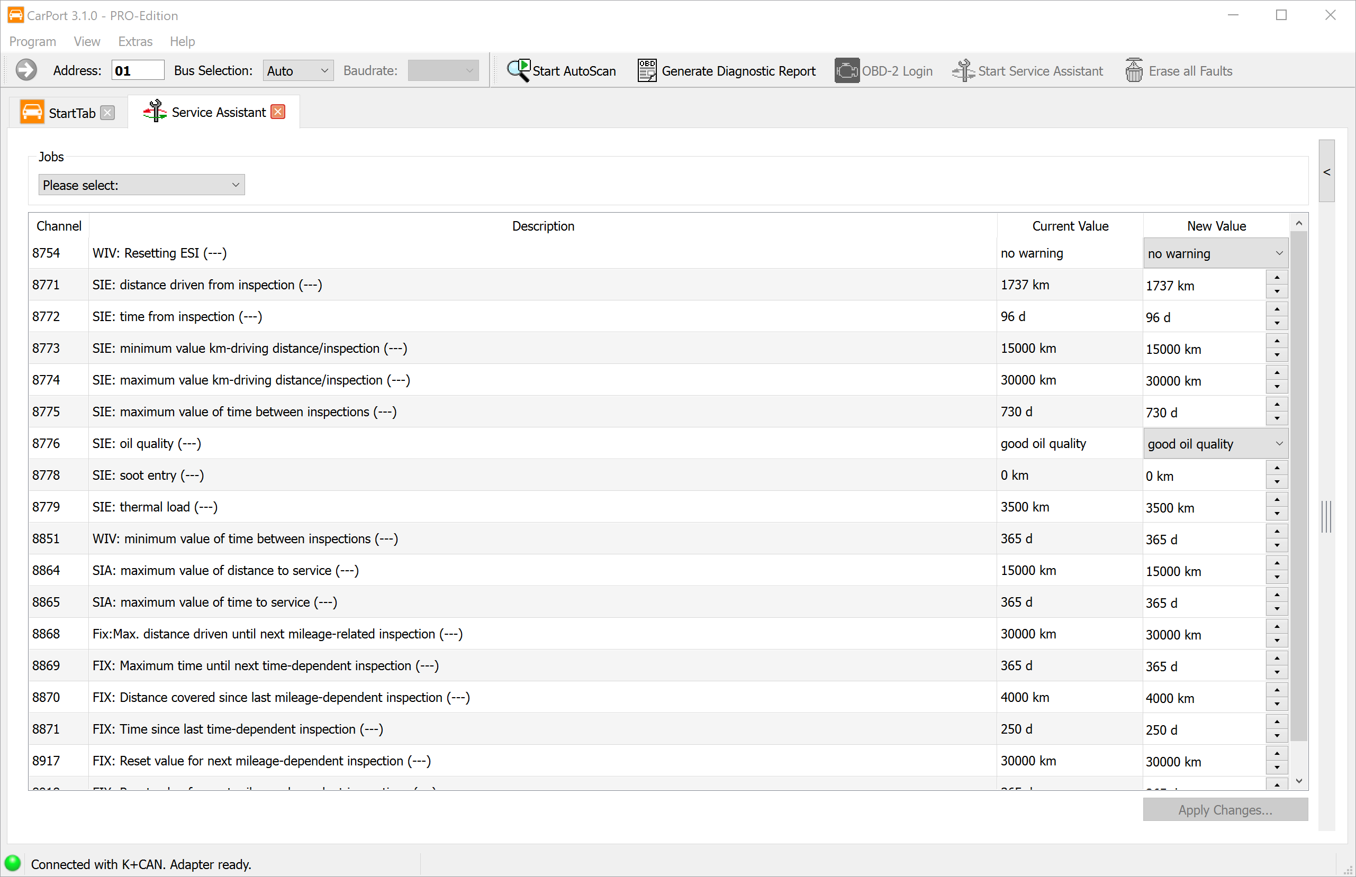Viewport: 1356px width, 877px height.
Task: Generate Diagnostic Report icon button
Action: pyautogui.click(x=647, y=71)
